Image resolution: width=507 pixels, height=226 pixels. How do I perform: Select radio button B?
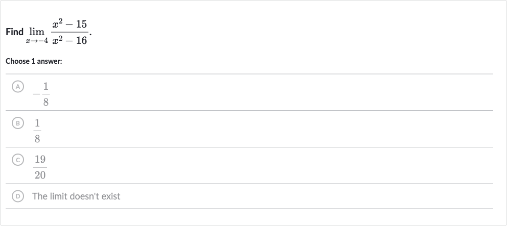click(18, 123)
